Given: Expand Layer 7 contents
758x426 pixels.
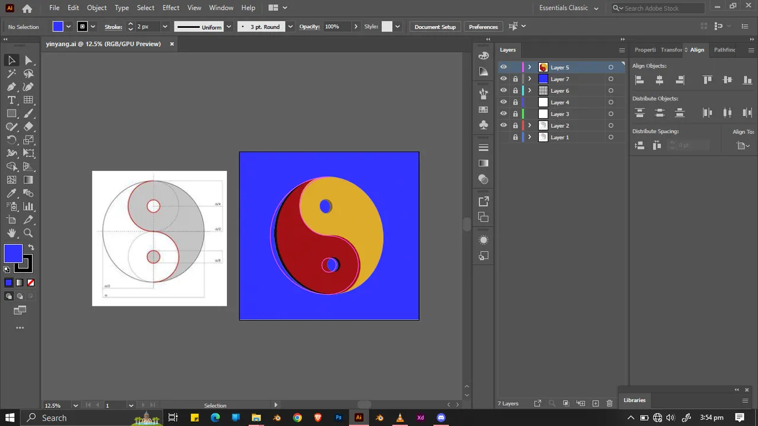Looking at the screenshot, I should click(x=529, y=79).
